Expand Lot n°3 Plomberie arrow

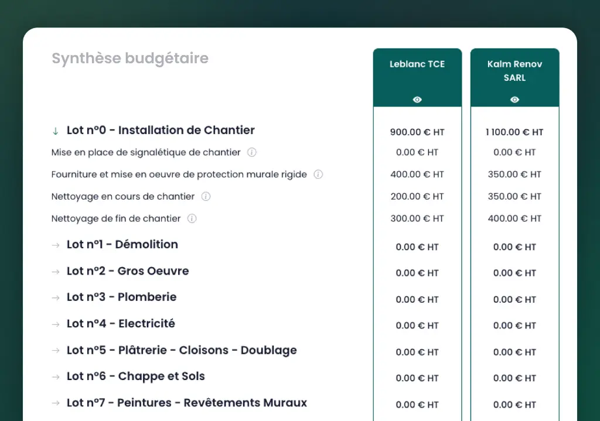(56, 298)
